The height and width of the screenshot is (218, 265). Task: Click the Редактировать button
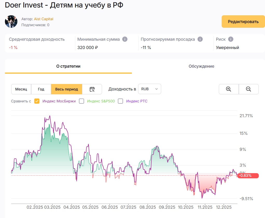(243, 22)
